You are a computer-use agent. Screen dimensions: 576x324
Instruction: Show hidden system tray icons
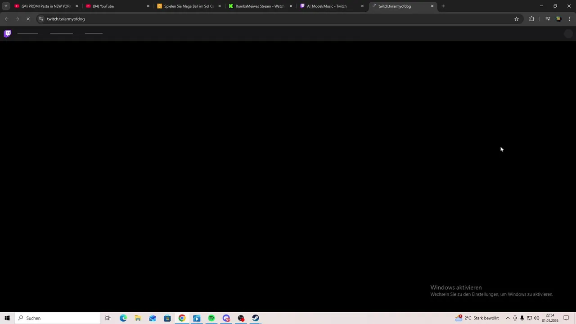pyautogui.click(x=508, y=318)
